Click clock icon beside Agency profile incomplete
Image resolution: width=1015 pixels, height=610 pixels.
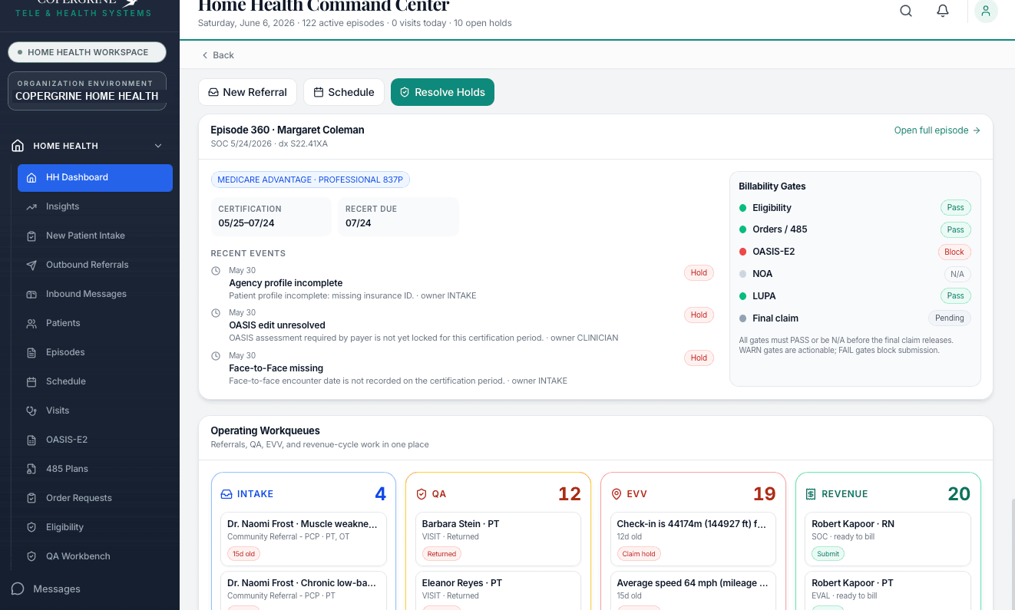point(216,271)
